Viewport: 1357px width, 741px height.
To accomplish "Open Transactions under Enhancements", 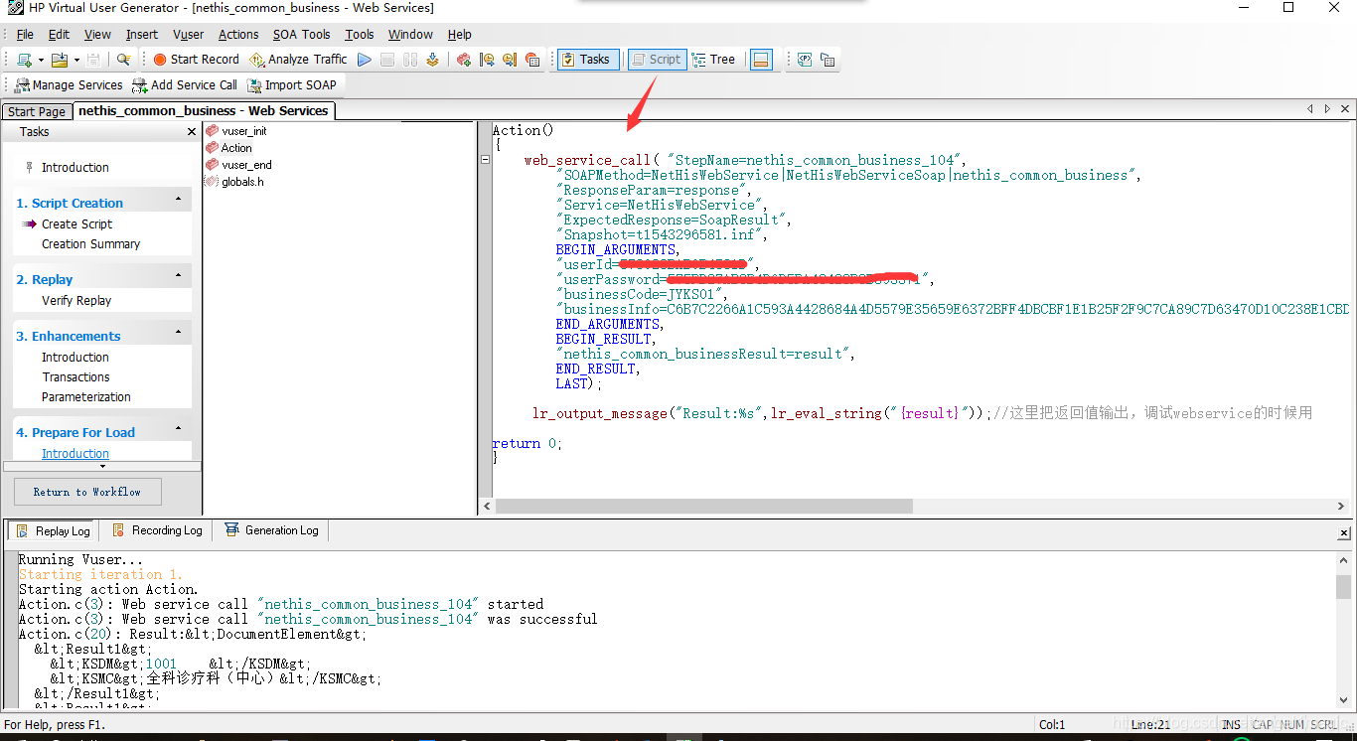I will tap(75, 377).
